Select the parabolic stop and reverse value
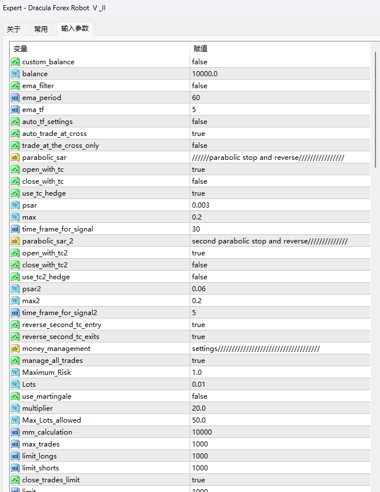The width and height of the screenshot is (380, 492). 268,158
